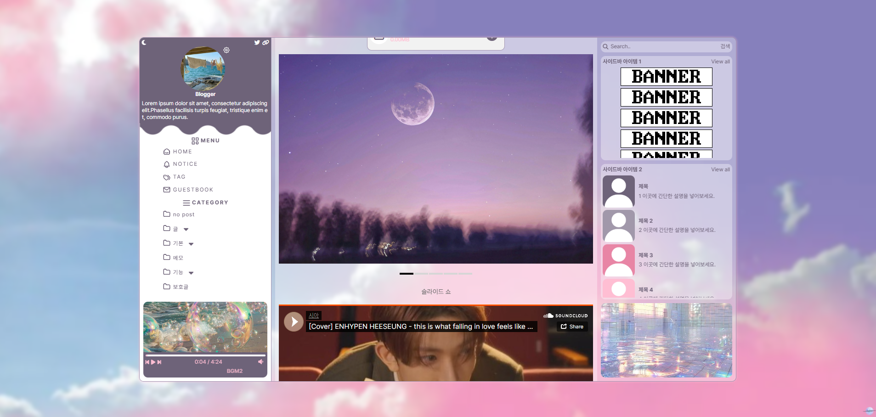The width and height of the screenshot is (876, 417).
Task: Click the 사이드바 아이템 1 heading
Action: [622, 62]
